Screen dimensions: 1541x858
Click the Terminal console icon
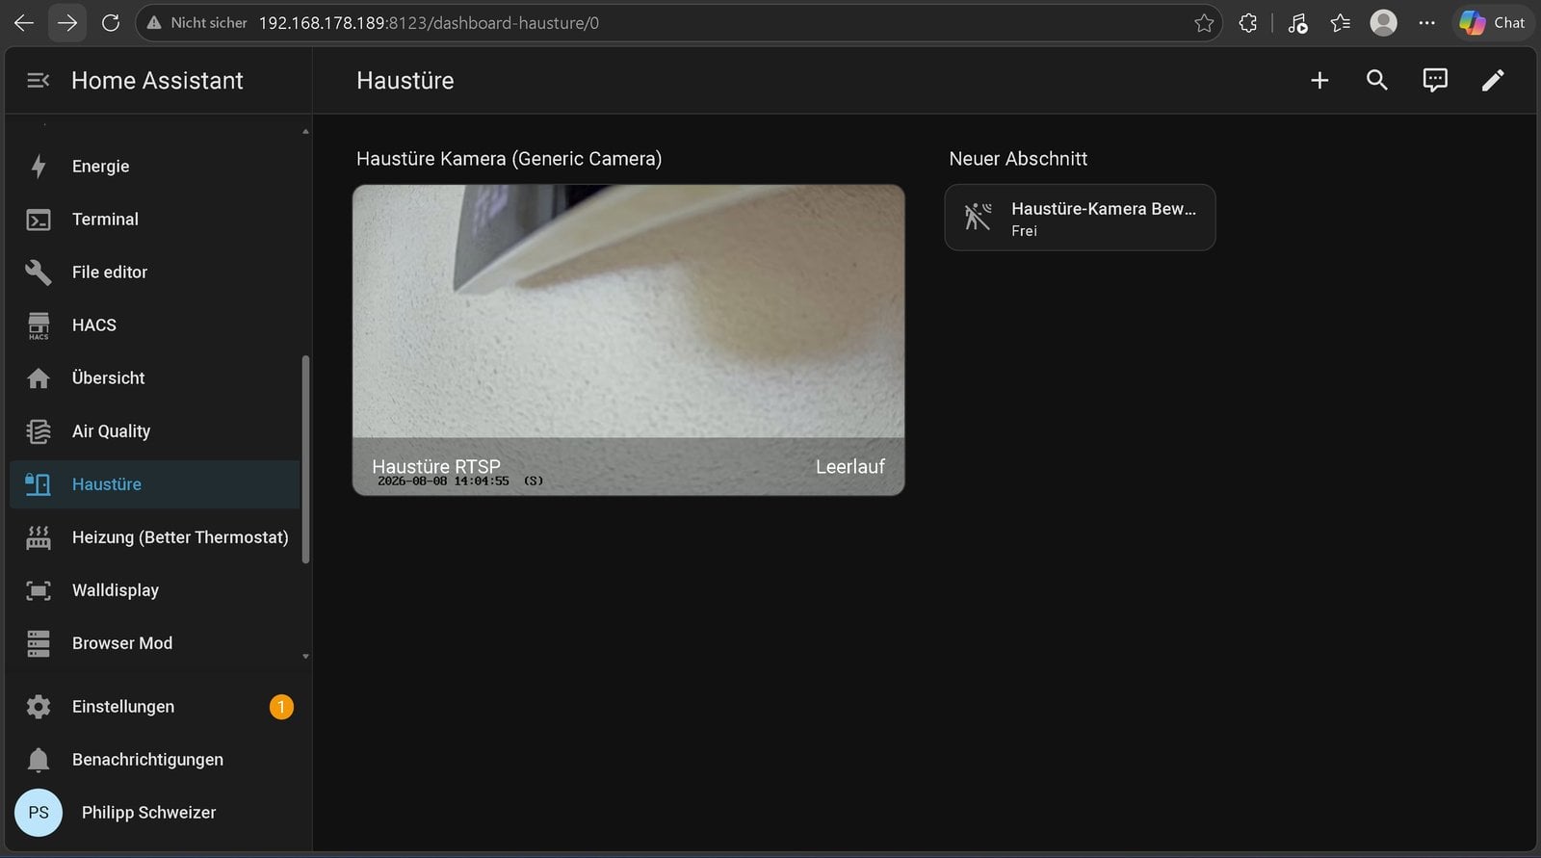coord(39,220)
